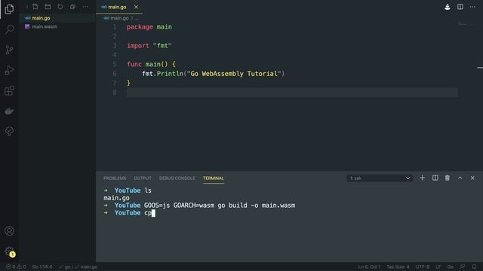
Task: Click inside the terminal command input line
Action: (x=149, y=213)
